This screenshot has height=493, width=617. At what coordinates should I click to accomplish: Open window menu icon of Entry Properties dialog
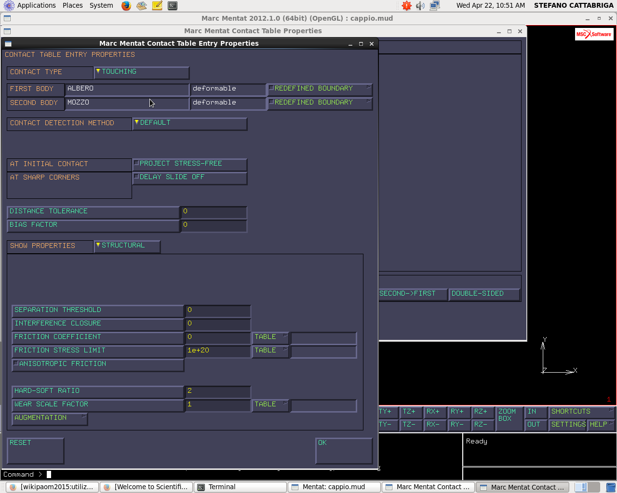8,43
